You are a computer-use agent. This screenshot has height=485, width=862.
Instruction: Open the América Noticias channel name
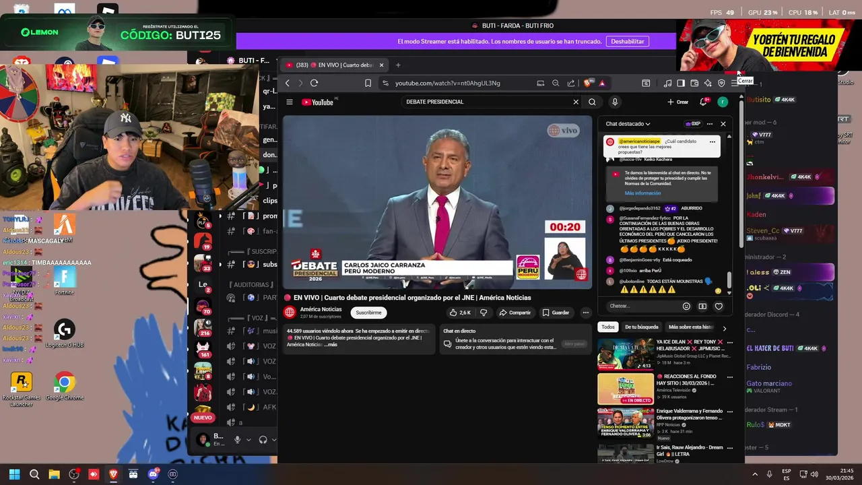coord(321,309)
